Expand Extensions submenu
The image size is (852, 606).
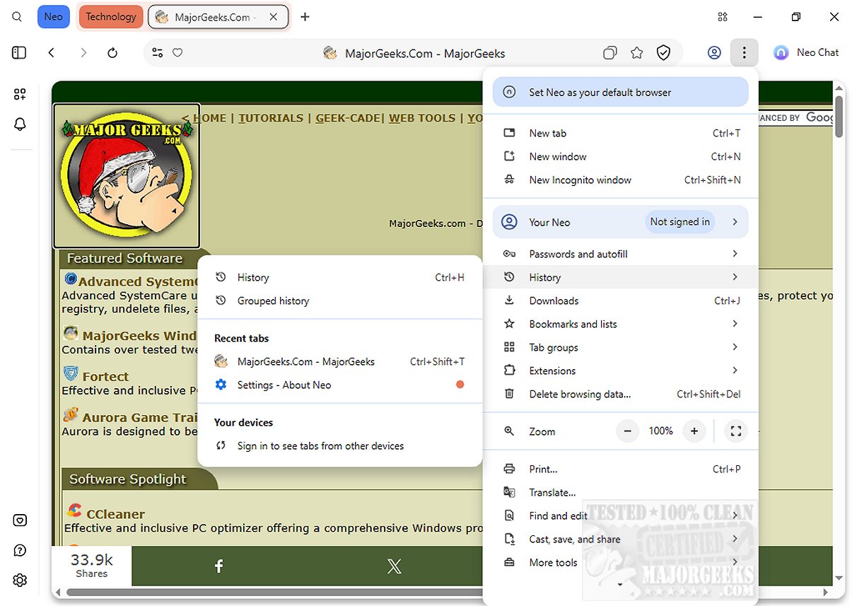(x=620, y=371)
